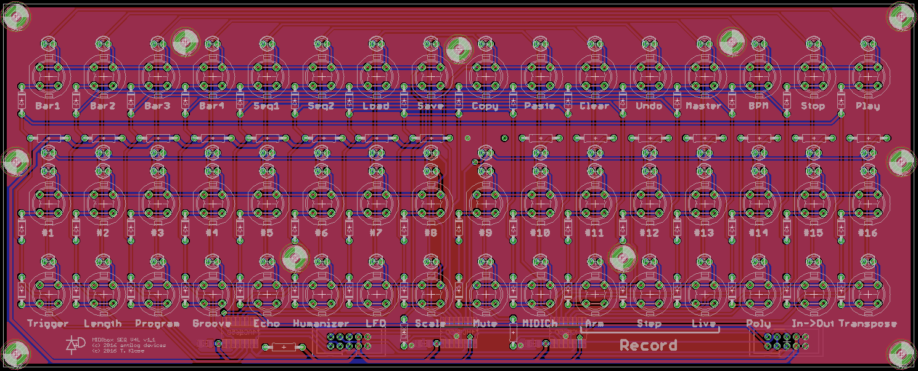
Task: Select the button footprint above the Bar1 label
Action: click(48, 76)
